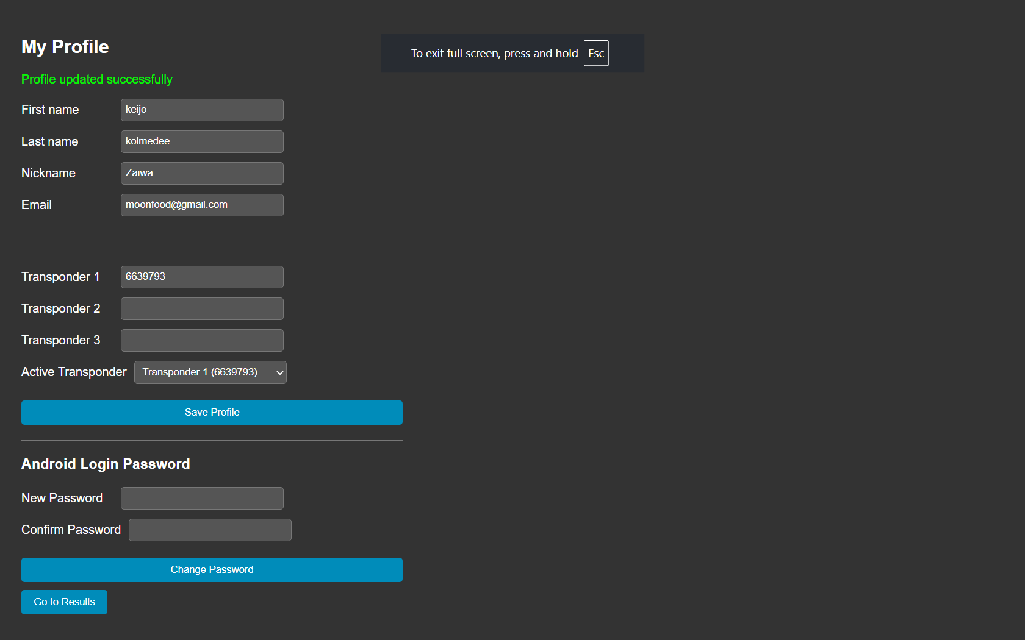The image size is (1025, 640).
Task: Click the Email text label
Action: [37, 205]
